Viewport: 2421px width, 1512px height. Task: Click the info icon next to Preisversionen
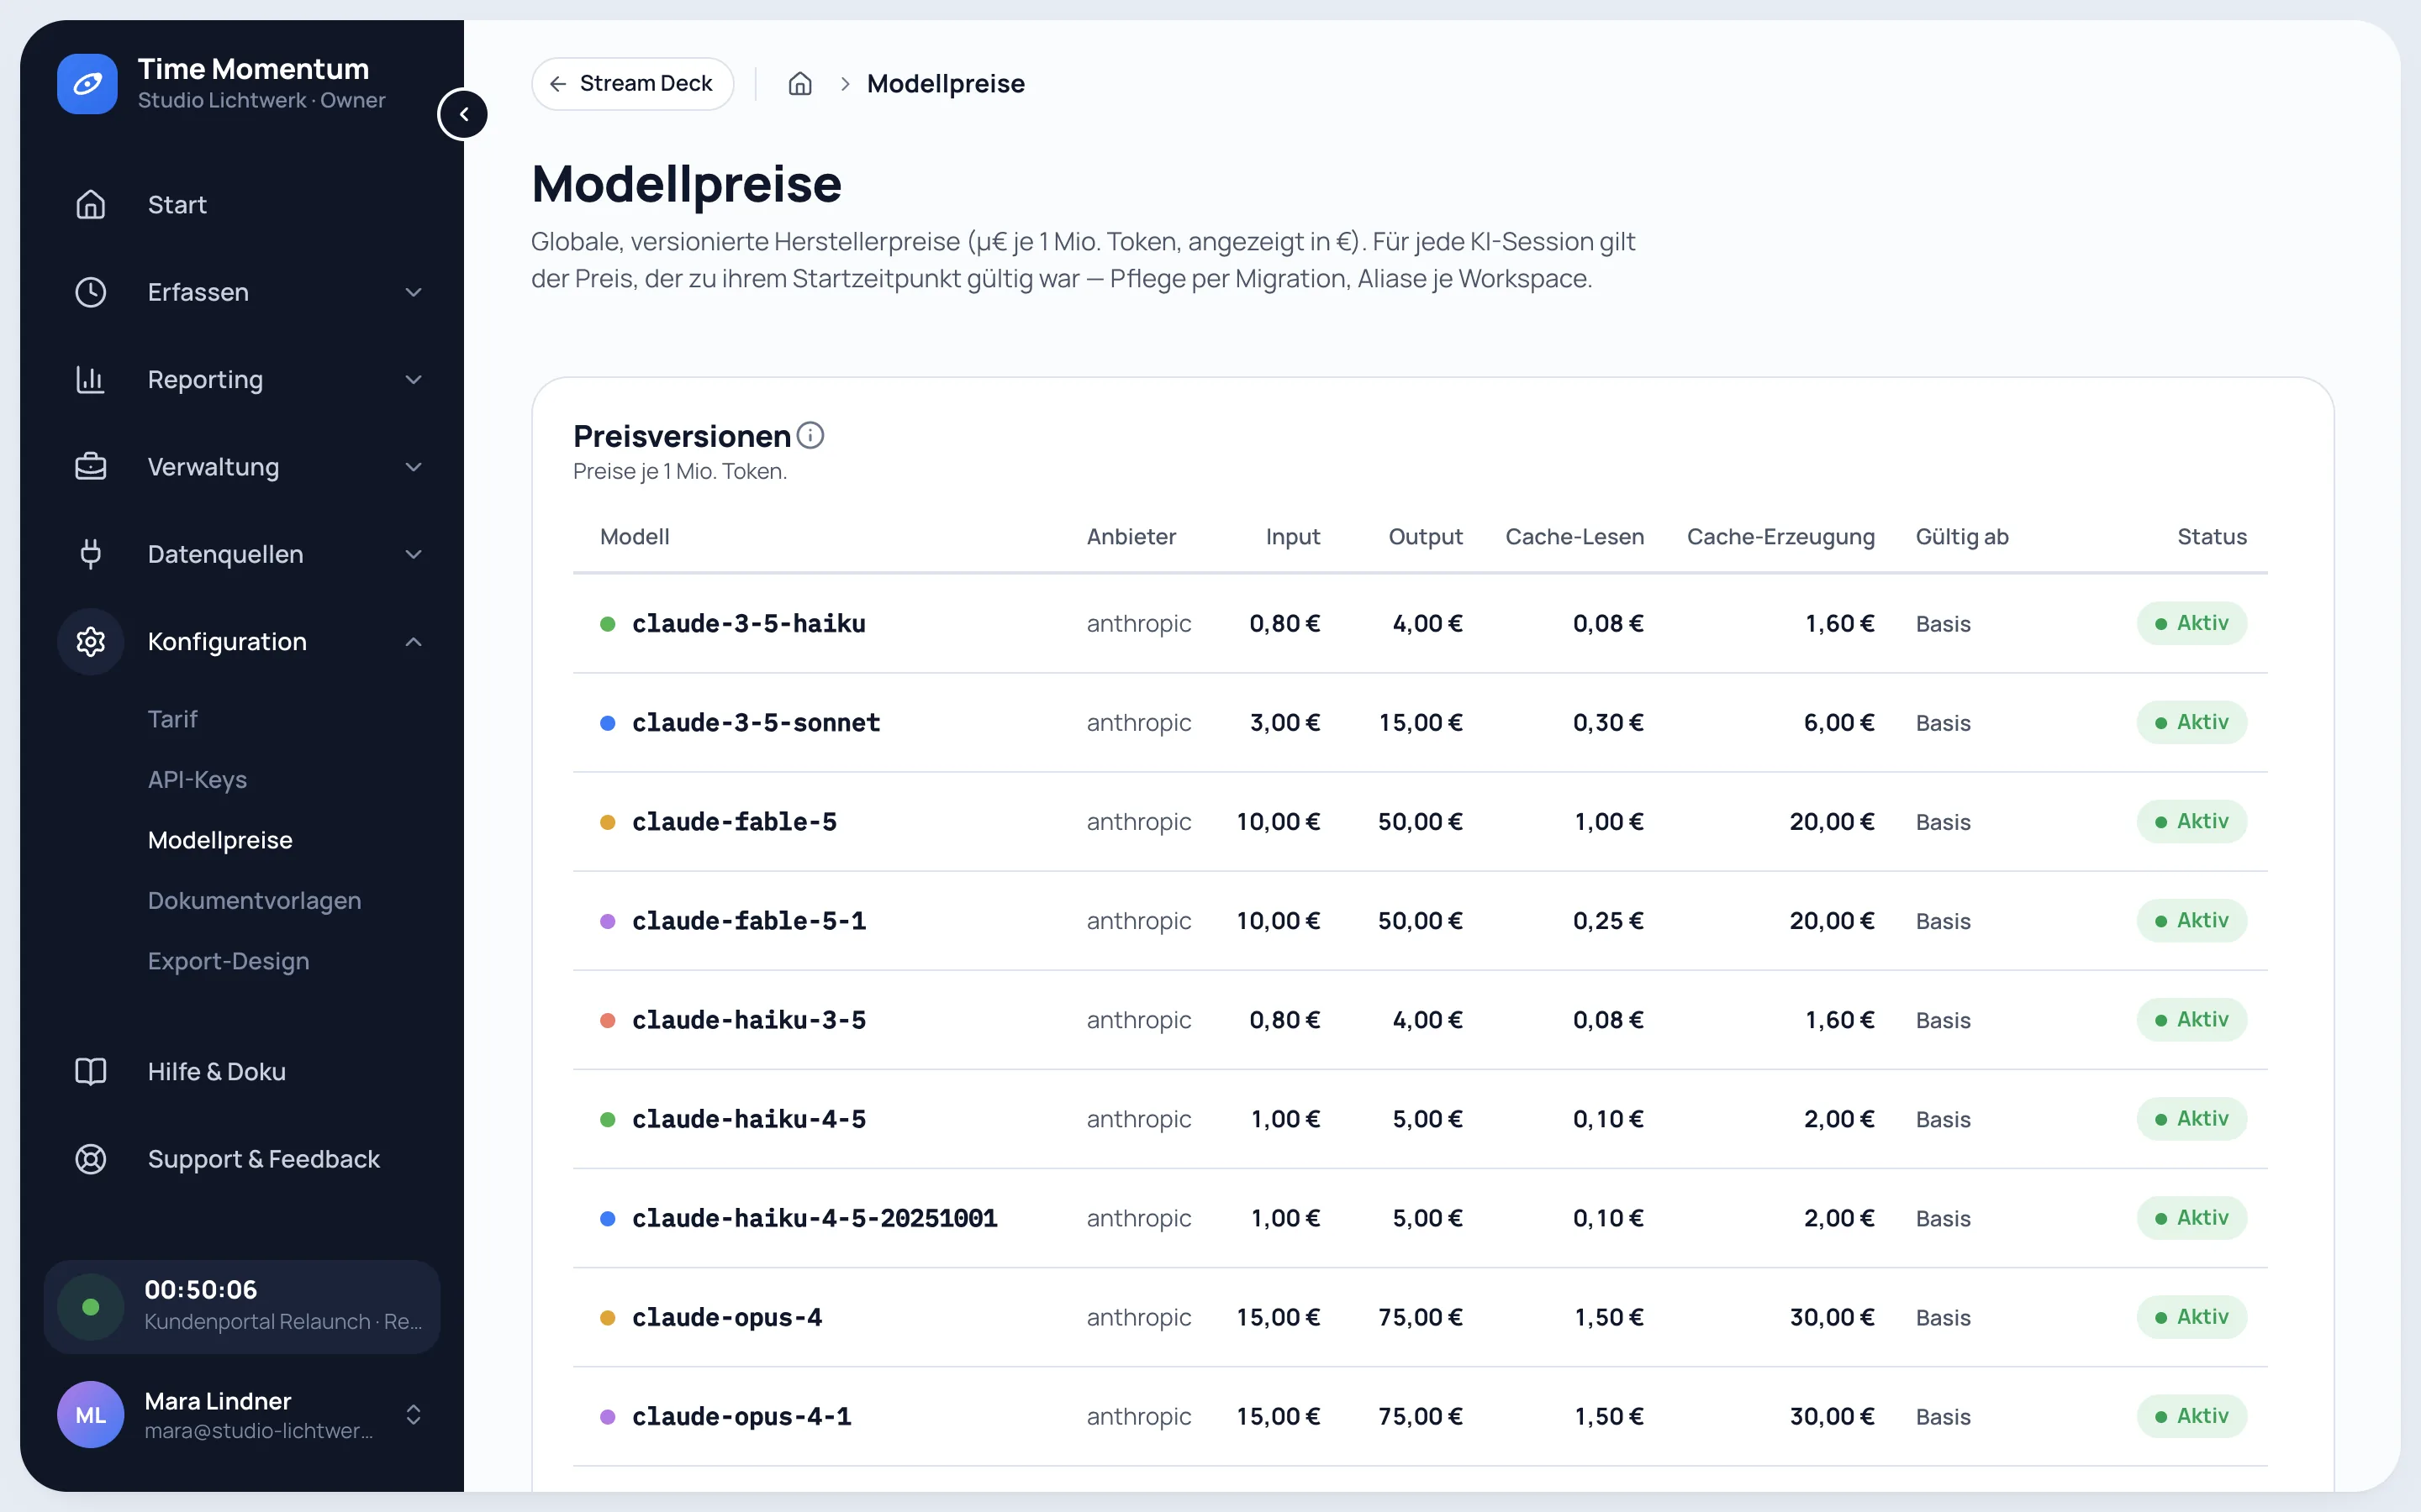click(810, 435)
